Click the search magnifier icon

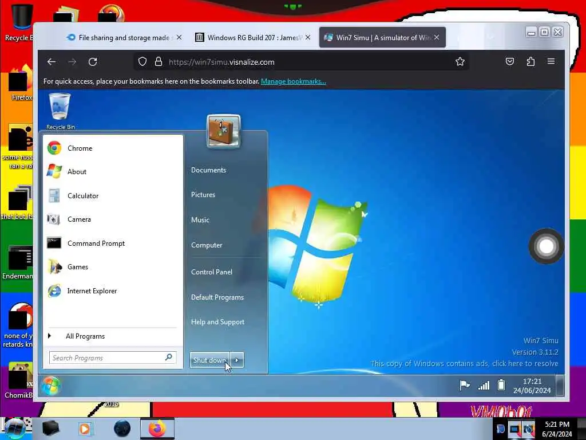[x=169, y=357]
